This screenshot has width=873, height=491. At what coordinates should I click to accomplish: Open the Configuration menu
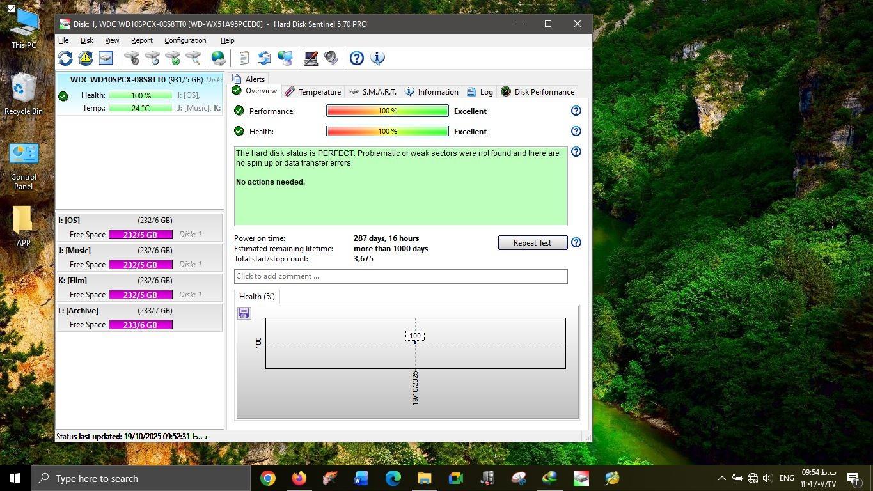click(185, 40)
